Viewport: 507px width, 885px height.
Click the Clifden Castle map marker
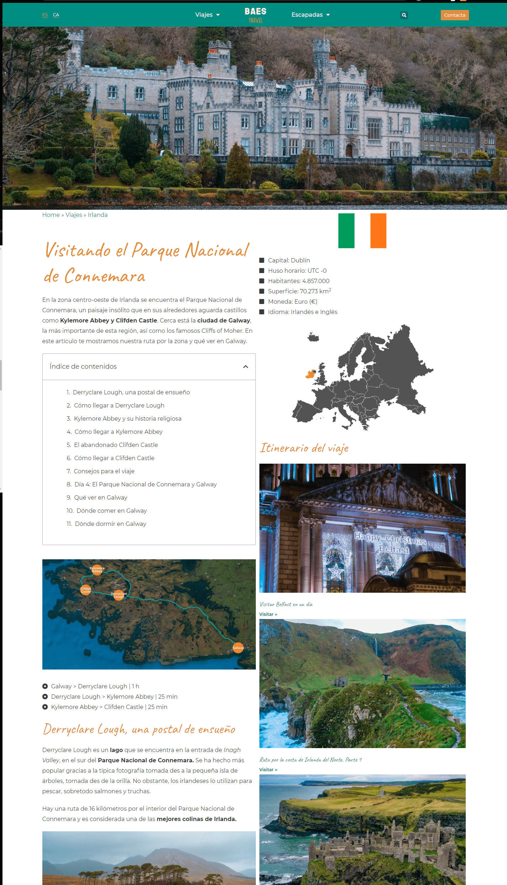click(x=86, y=590)
